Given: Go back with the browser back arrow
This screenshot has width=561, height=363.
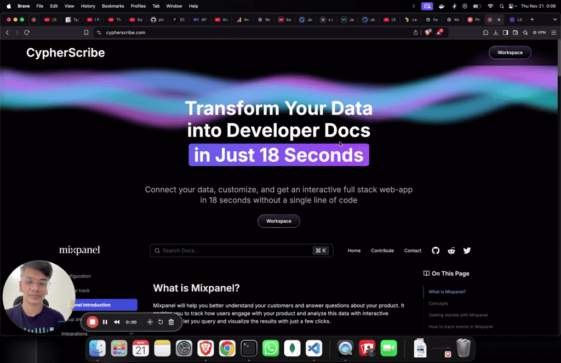Looking at the screenshot, I should (x=7, y=32).
